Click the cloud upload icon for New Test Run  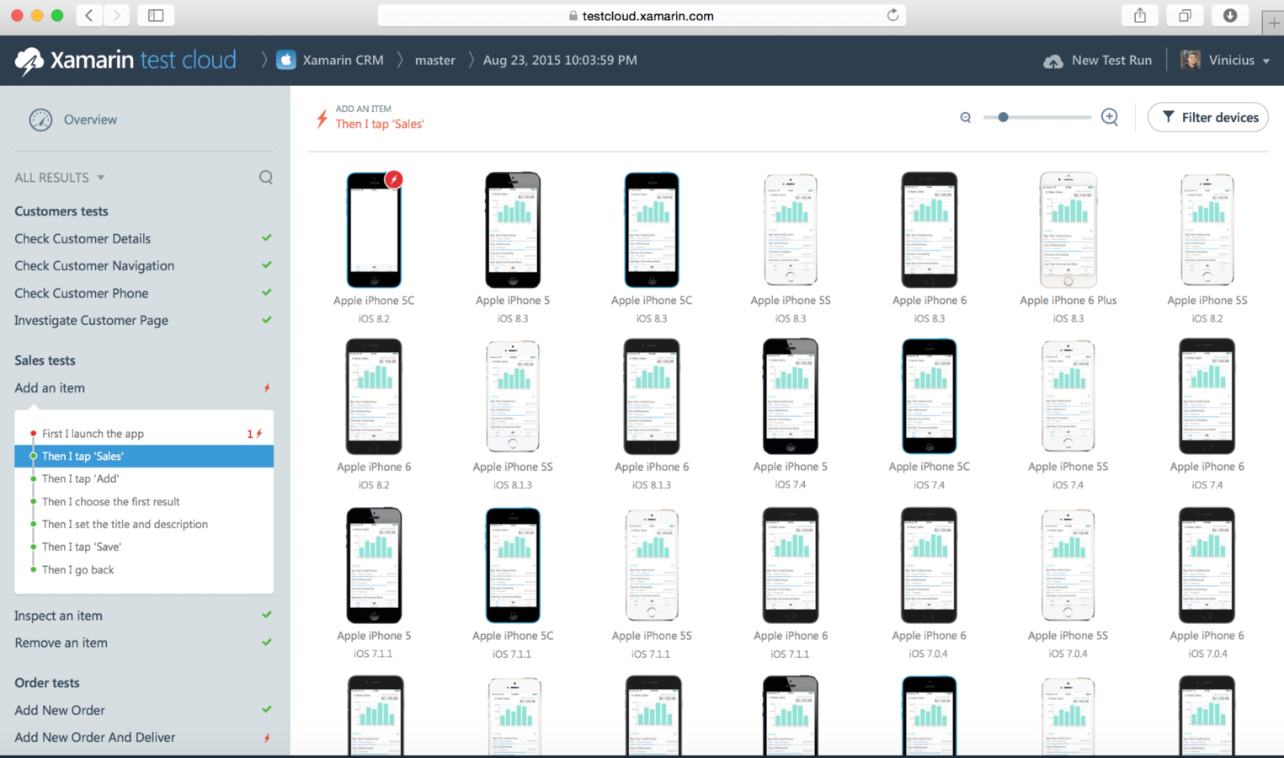[x=1052, y=61]
